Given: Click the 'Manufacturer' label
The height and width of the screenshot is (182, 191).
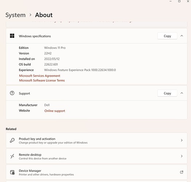Looking at the screenshot, I should 28,105.
